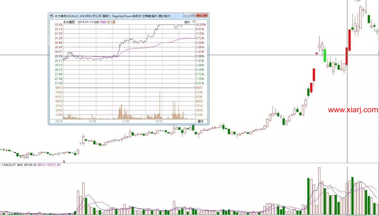Click the 2.07 low price marker on K-line chart
The image size is (379, 216).
[x=26, y=157]
